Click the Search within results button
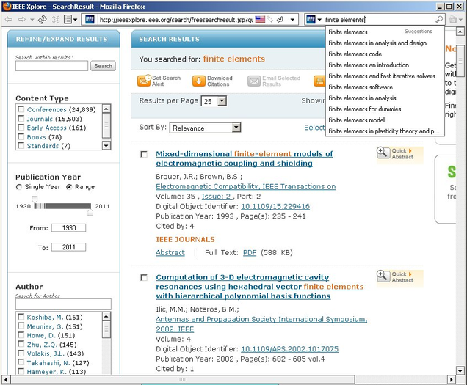 pos(103,66)
